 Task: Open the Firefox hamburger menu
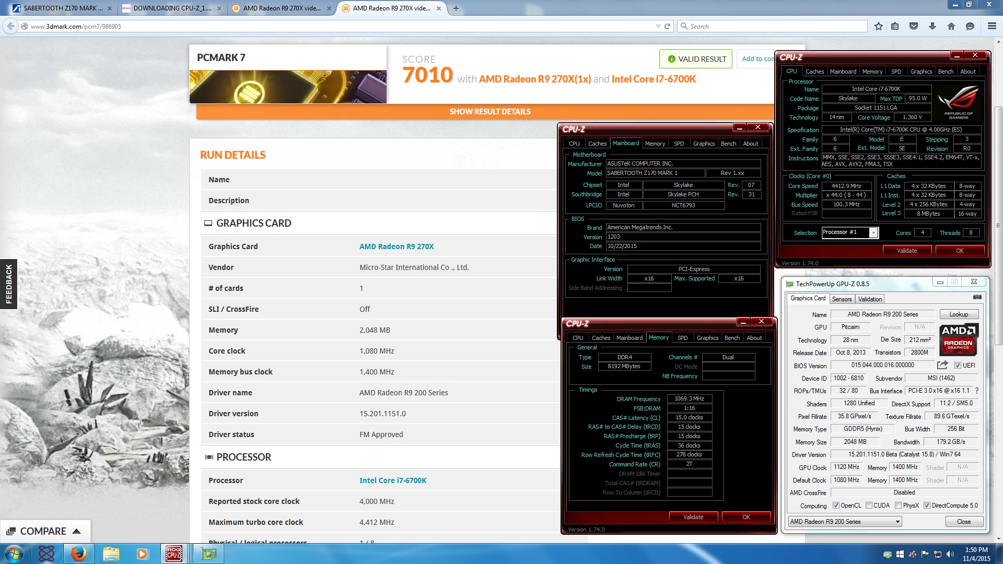[992, 26]
